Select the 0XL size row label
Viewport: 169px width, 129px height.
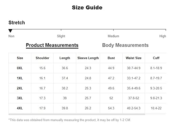(20, 68)
